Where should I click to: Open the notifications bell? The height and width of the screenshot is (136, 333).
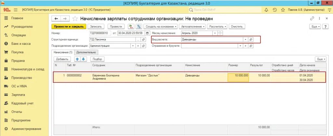coord(266,10)
